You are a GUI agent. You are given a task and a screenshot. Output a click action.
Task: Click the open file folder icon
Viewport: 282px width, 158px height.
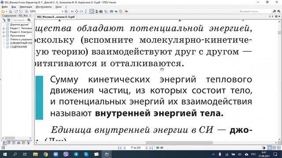pos(3,11)
